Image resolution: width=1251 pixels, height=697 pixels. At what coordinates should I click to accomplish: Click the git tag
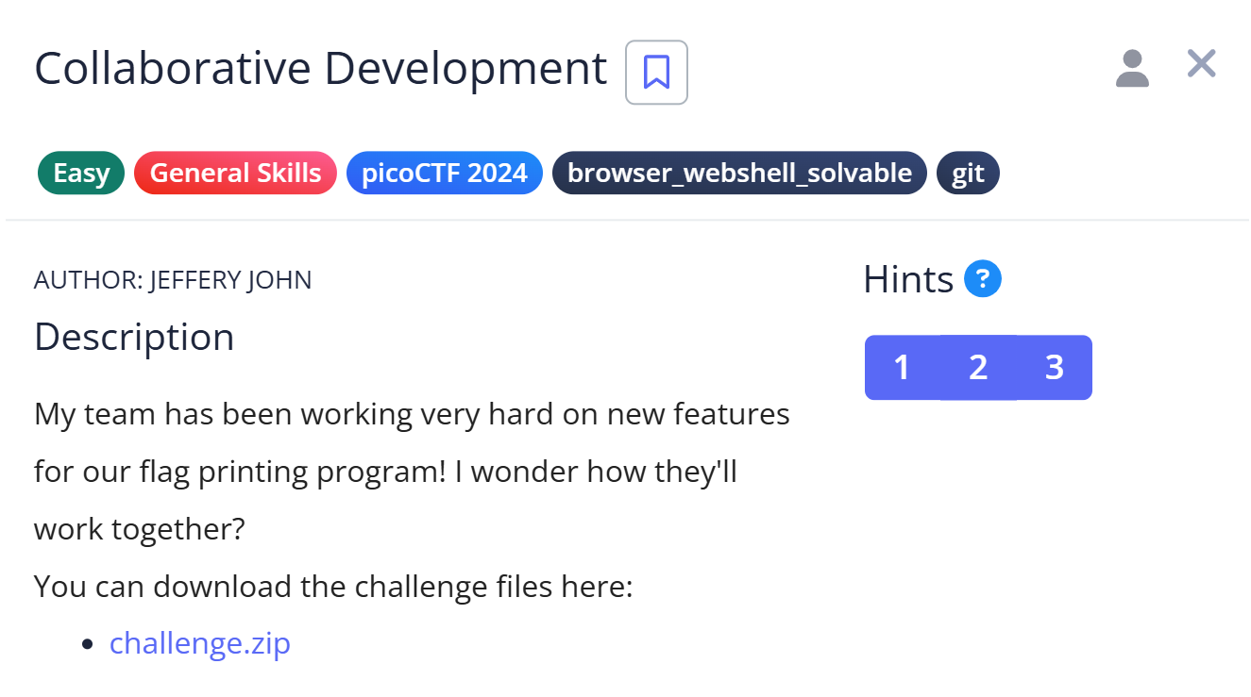coord(968,174)
